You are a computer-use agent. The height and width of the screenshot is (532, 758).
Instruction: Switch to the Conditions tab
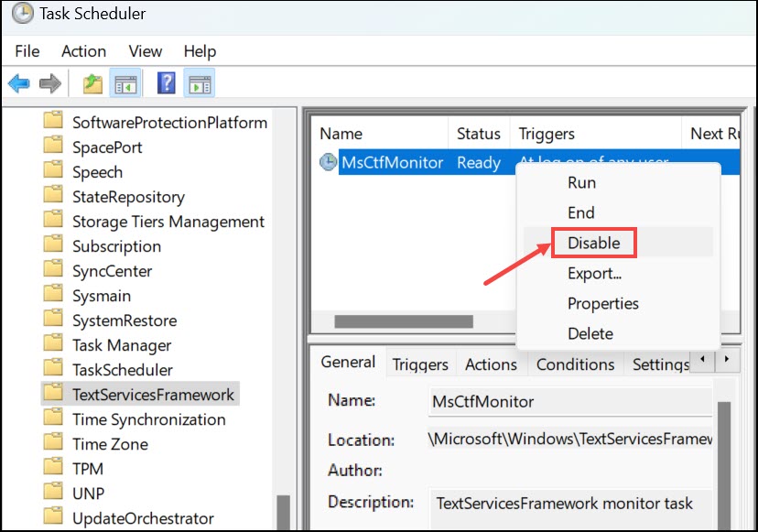pos(575,364)
